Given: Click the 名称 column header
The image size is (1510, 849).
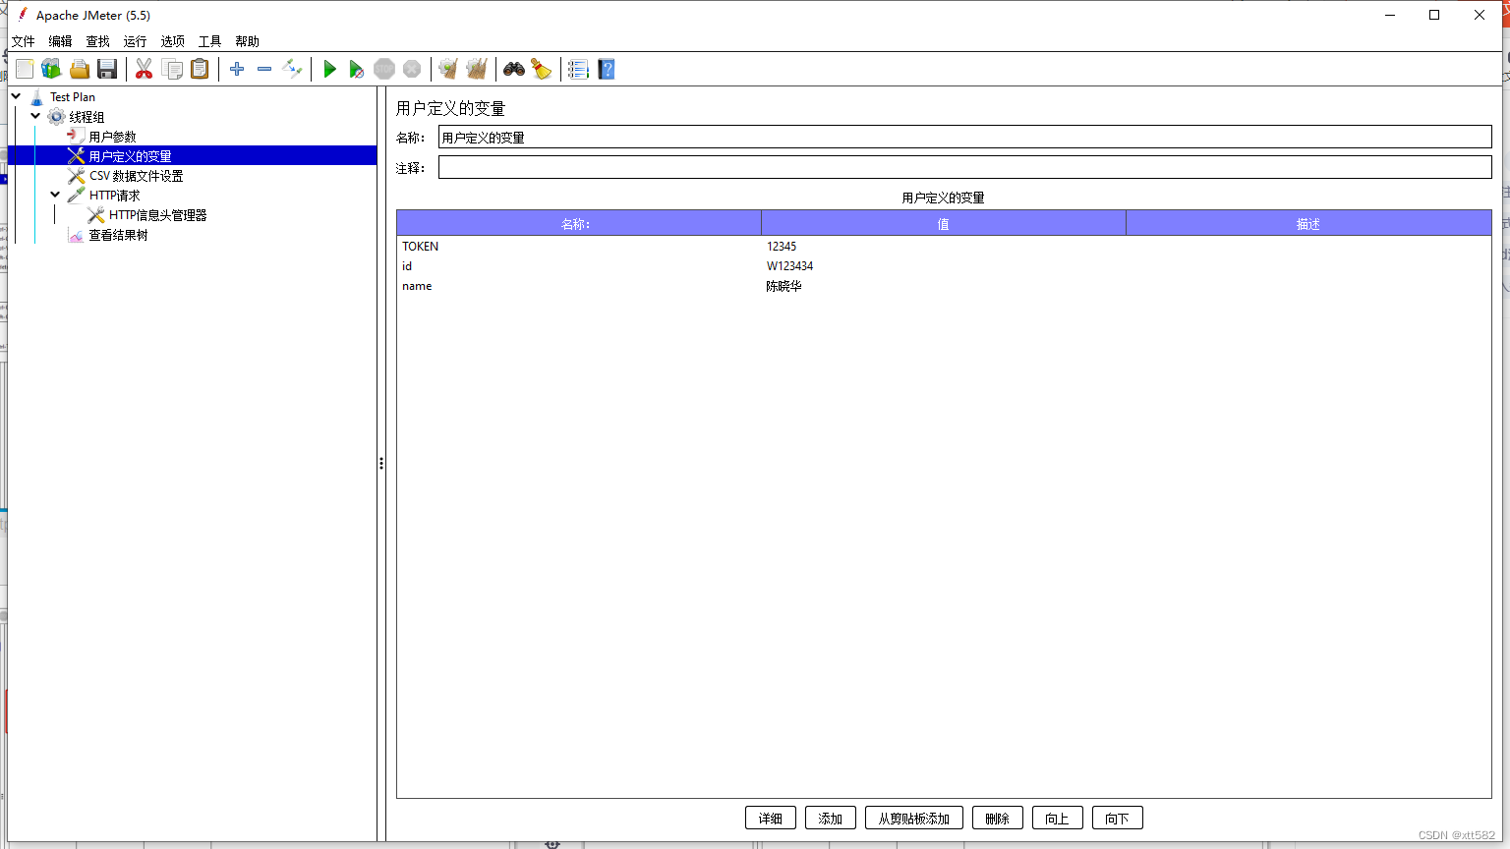Looking at the screenshot, I should [579, 224].
